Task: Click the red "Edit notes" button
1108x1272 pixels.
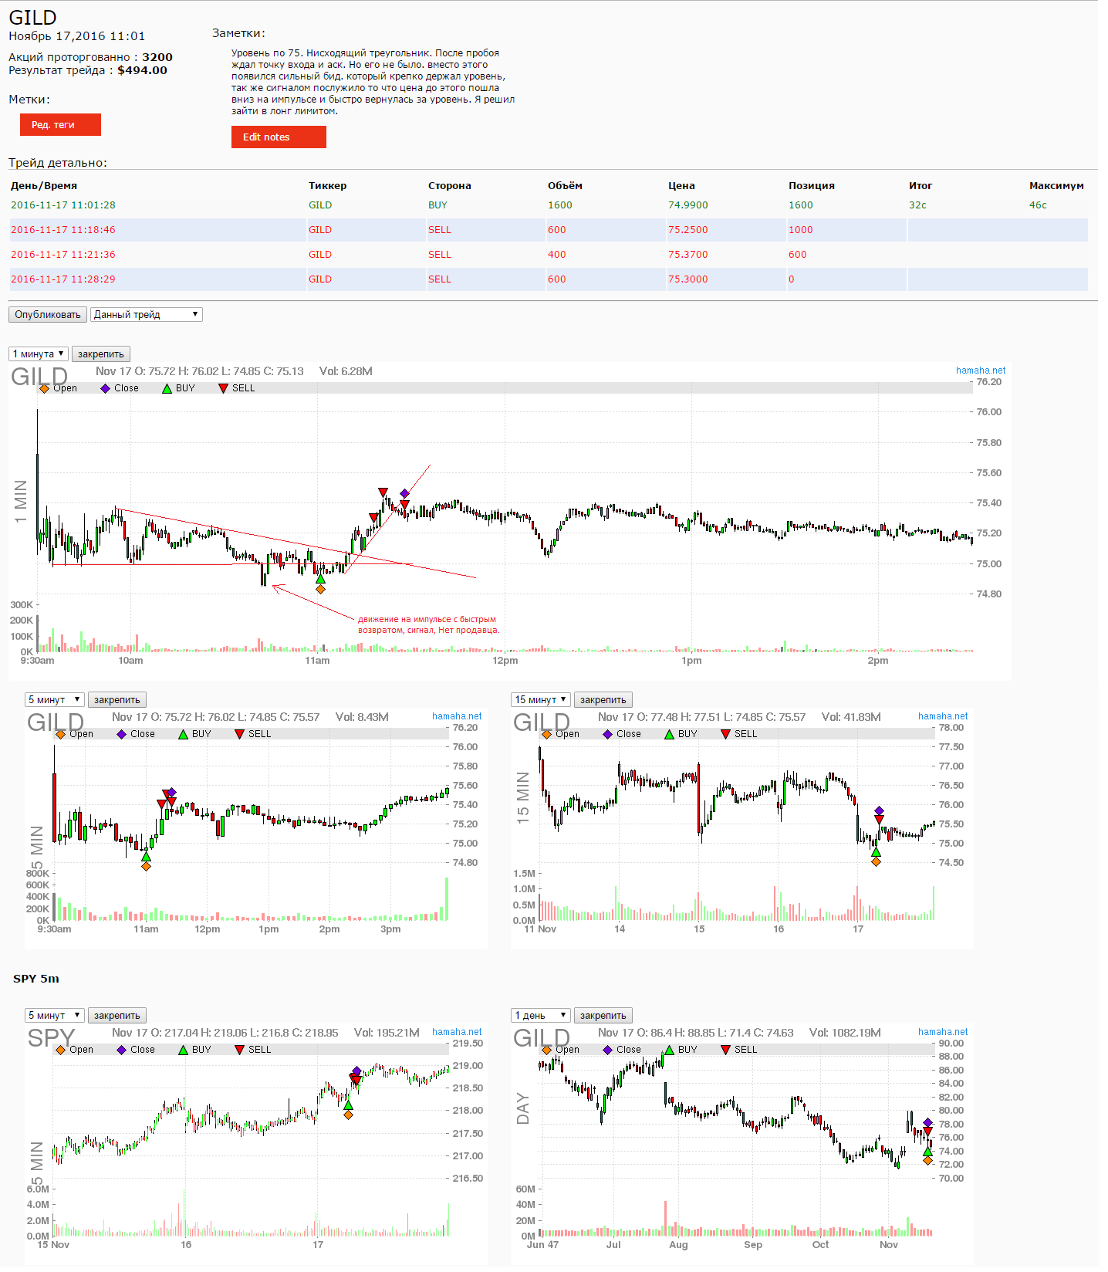Action: [279, 137]
